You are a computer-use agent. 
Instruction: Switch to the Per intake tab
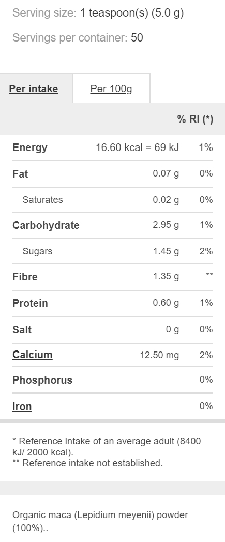34,89
